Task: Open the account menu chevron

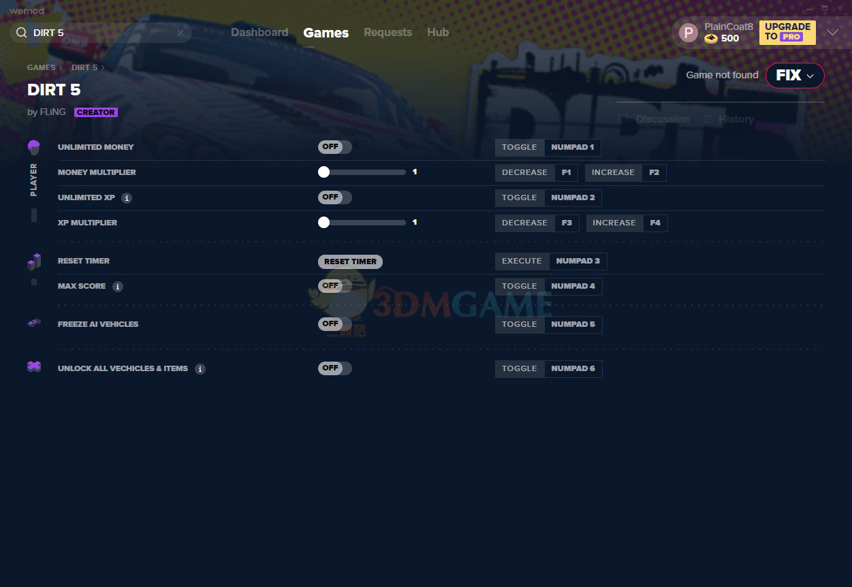Action: (832, 33)
